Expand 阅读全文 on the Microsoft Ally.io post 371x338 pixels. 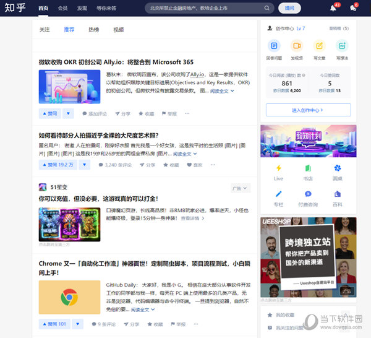coord(222,91)
